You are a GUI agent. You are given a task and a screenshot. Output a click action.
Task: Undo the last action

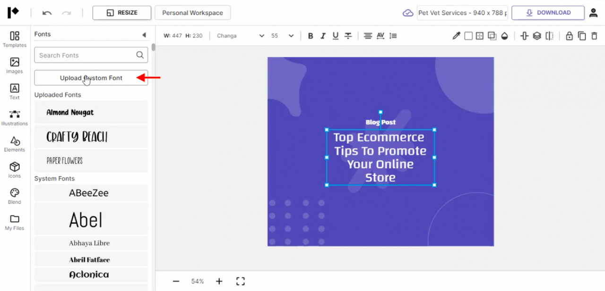click(x=47, y=13)
